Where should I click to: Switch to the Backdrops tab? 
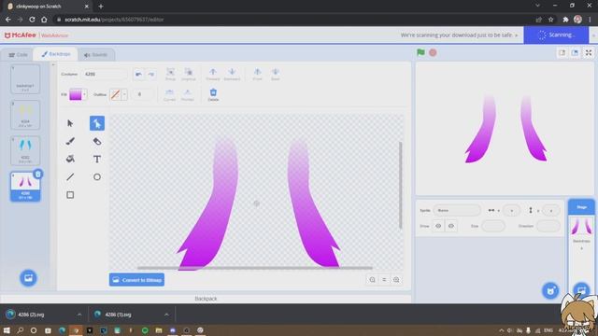(x=56, y=54)
